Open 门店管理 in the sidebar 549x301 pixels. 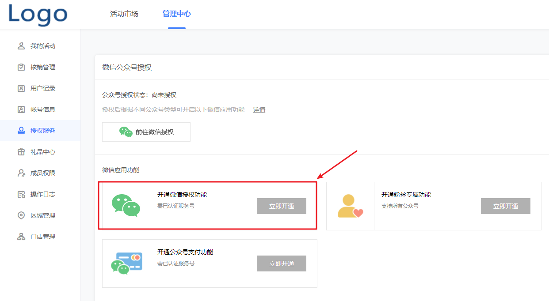(40, 237)
